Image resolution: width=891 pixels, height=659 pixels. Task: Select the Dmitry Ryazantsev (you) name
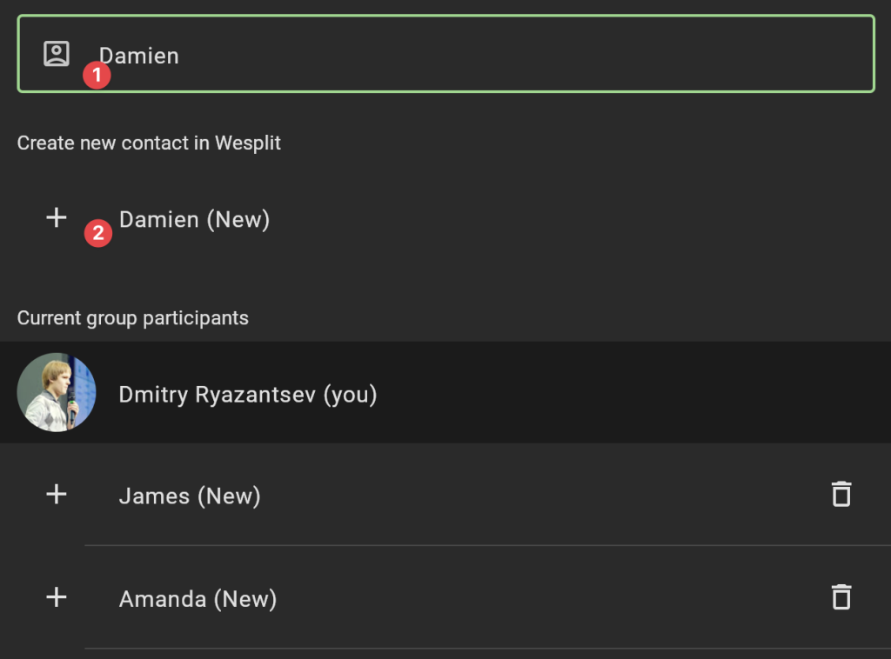(x=248, y=395)
